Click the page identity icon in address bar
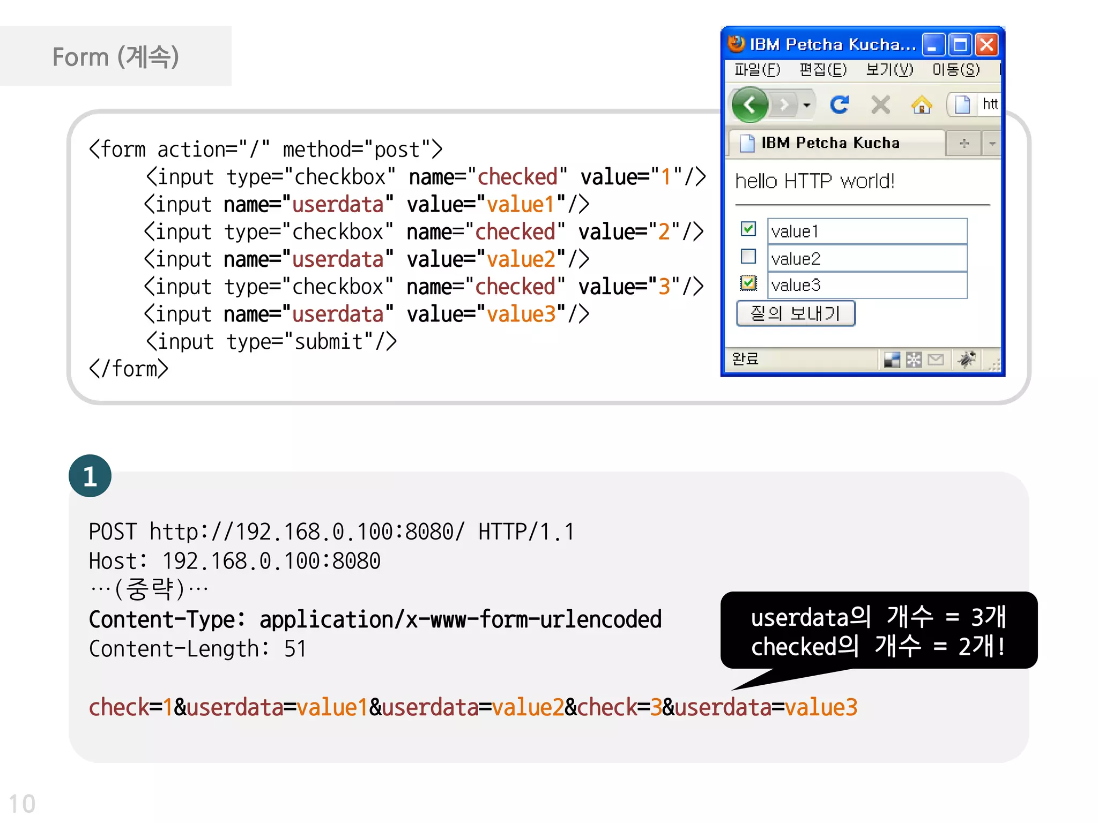This screenshot has height=823, width=1098. [962, 104]
